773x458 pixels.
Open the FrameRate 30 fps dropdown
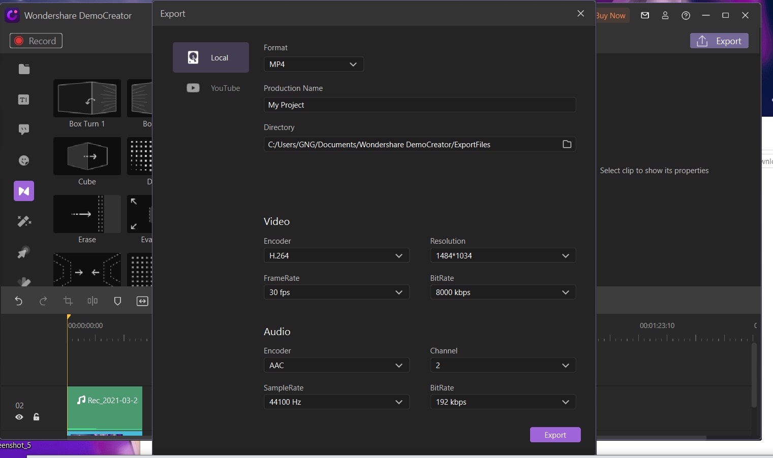336,292
